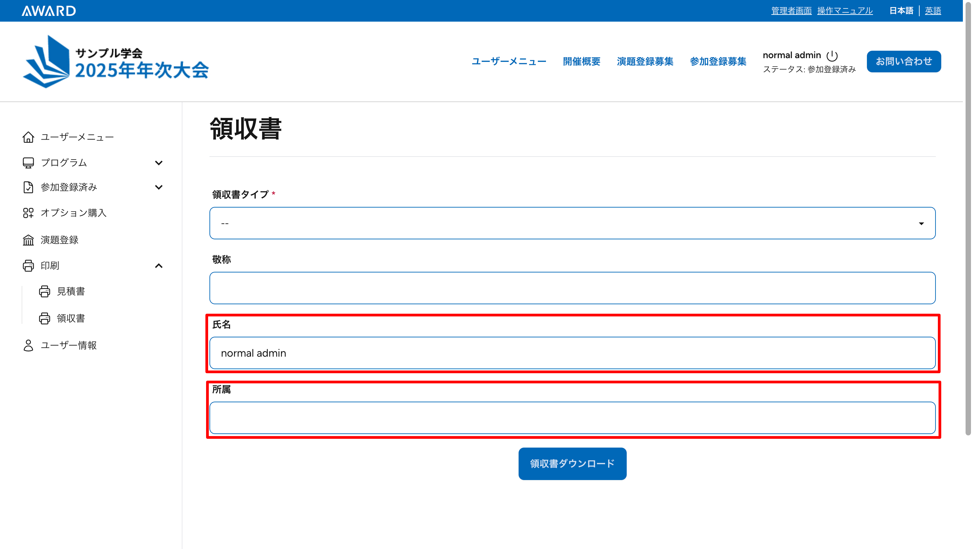Open 開催概要 in top navigation
Image resolution: width=973 pixels, height=549 pixels.
(x=581, y=62)
